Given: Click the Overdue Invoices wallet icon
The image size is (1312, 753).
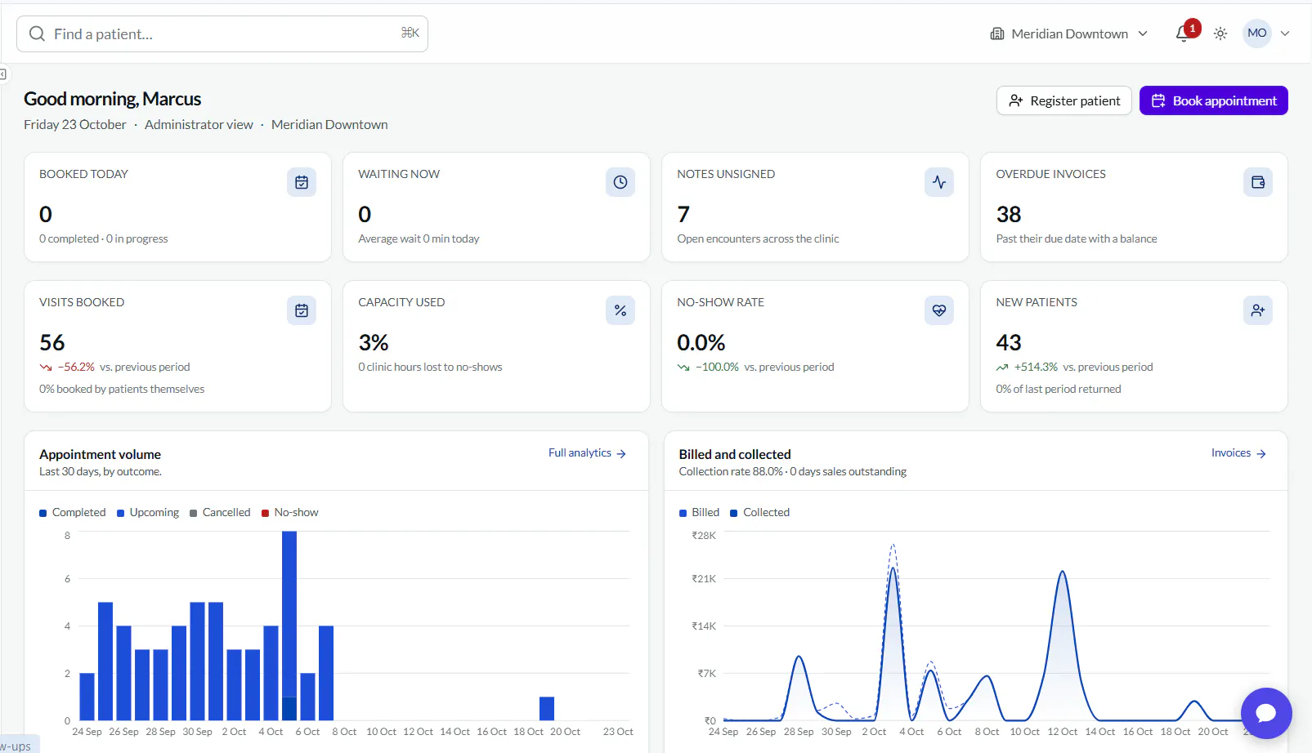Looking at the screenshot, I should click(1258, 182).
